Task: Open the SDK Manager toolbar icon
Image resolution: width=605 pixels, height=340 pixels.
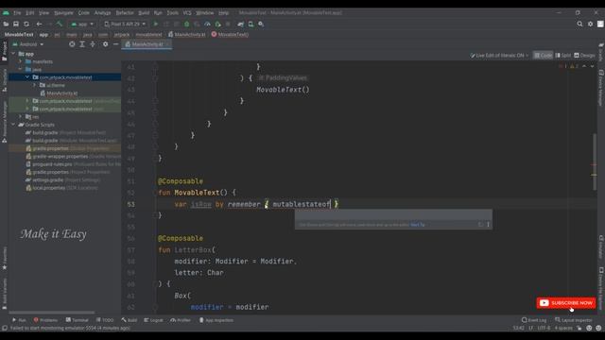Action: [261, 24]
